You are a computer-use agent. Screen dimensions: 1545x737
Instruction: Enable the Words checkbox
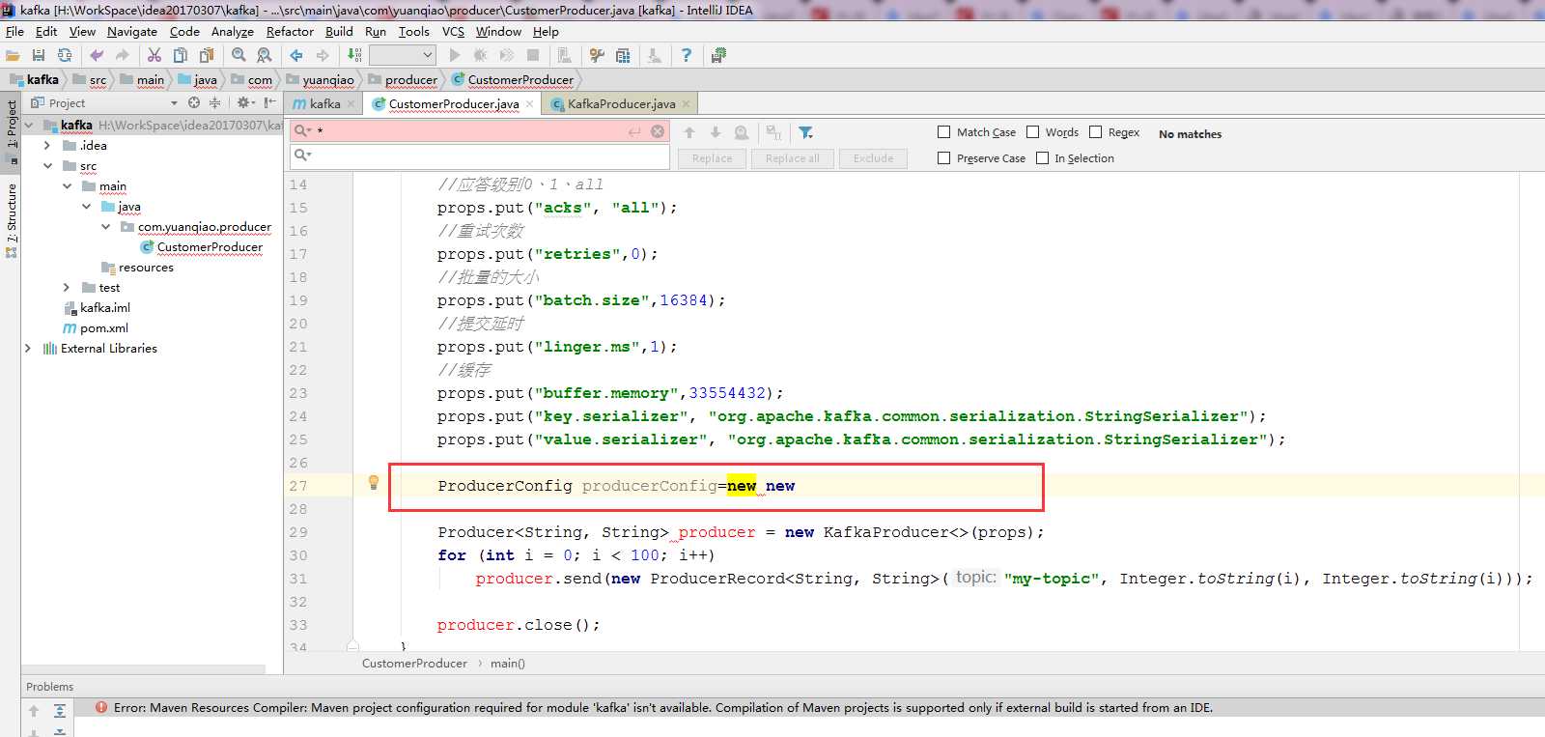pos(1033,132)
